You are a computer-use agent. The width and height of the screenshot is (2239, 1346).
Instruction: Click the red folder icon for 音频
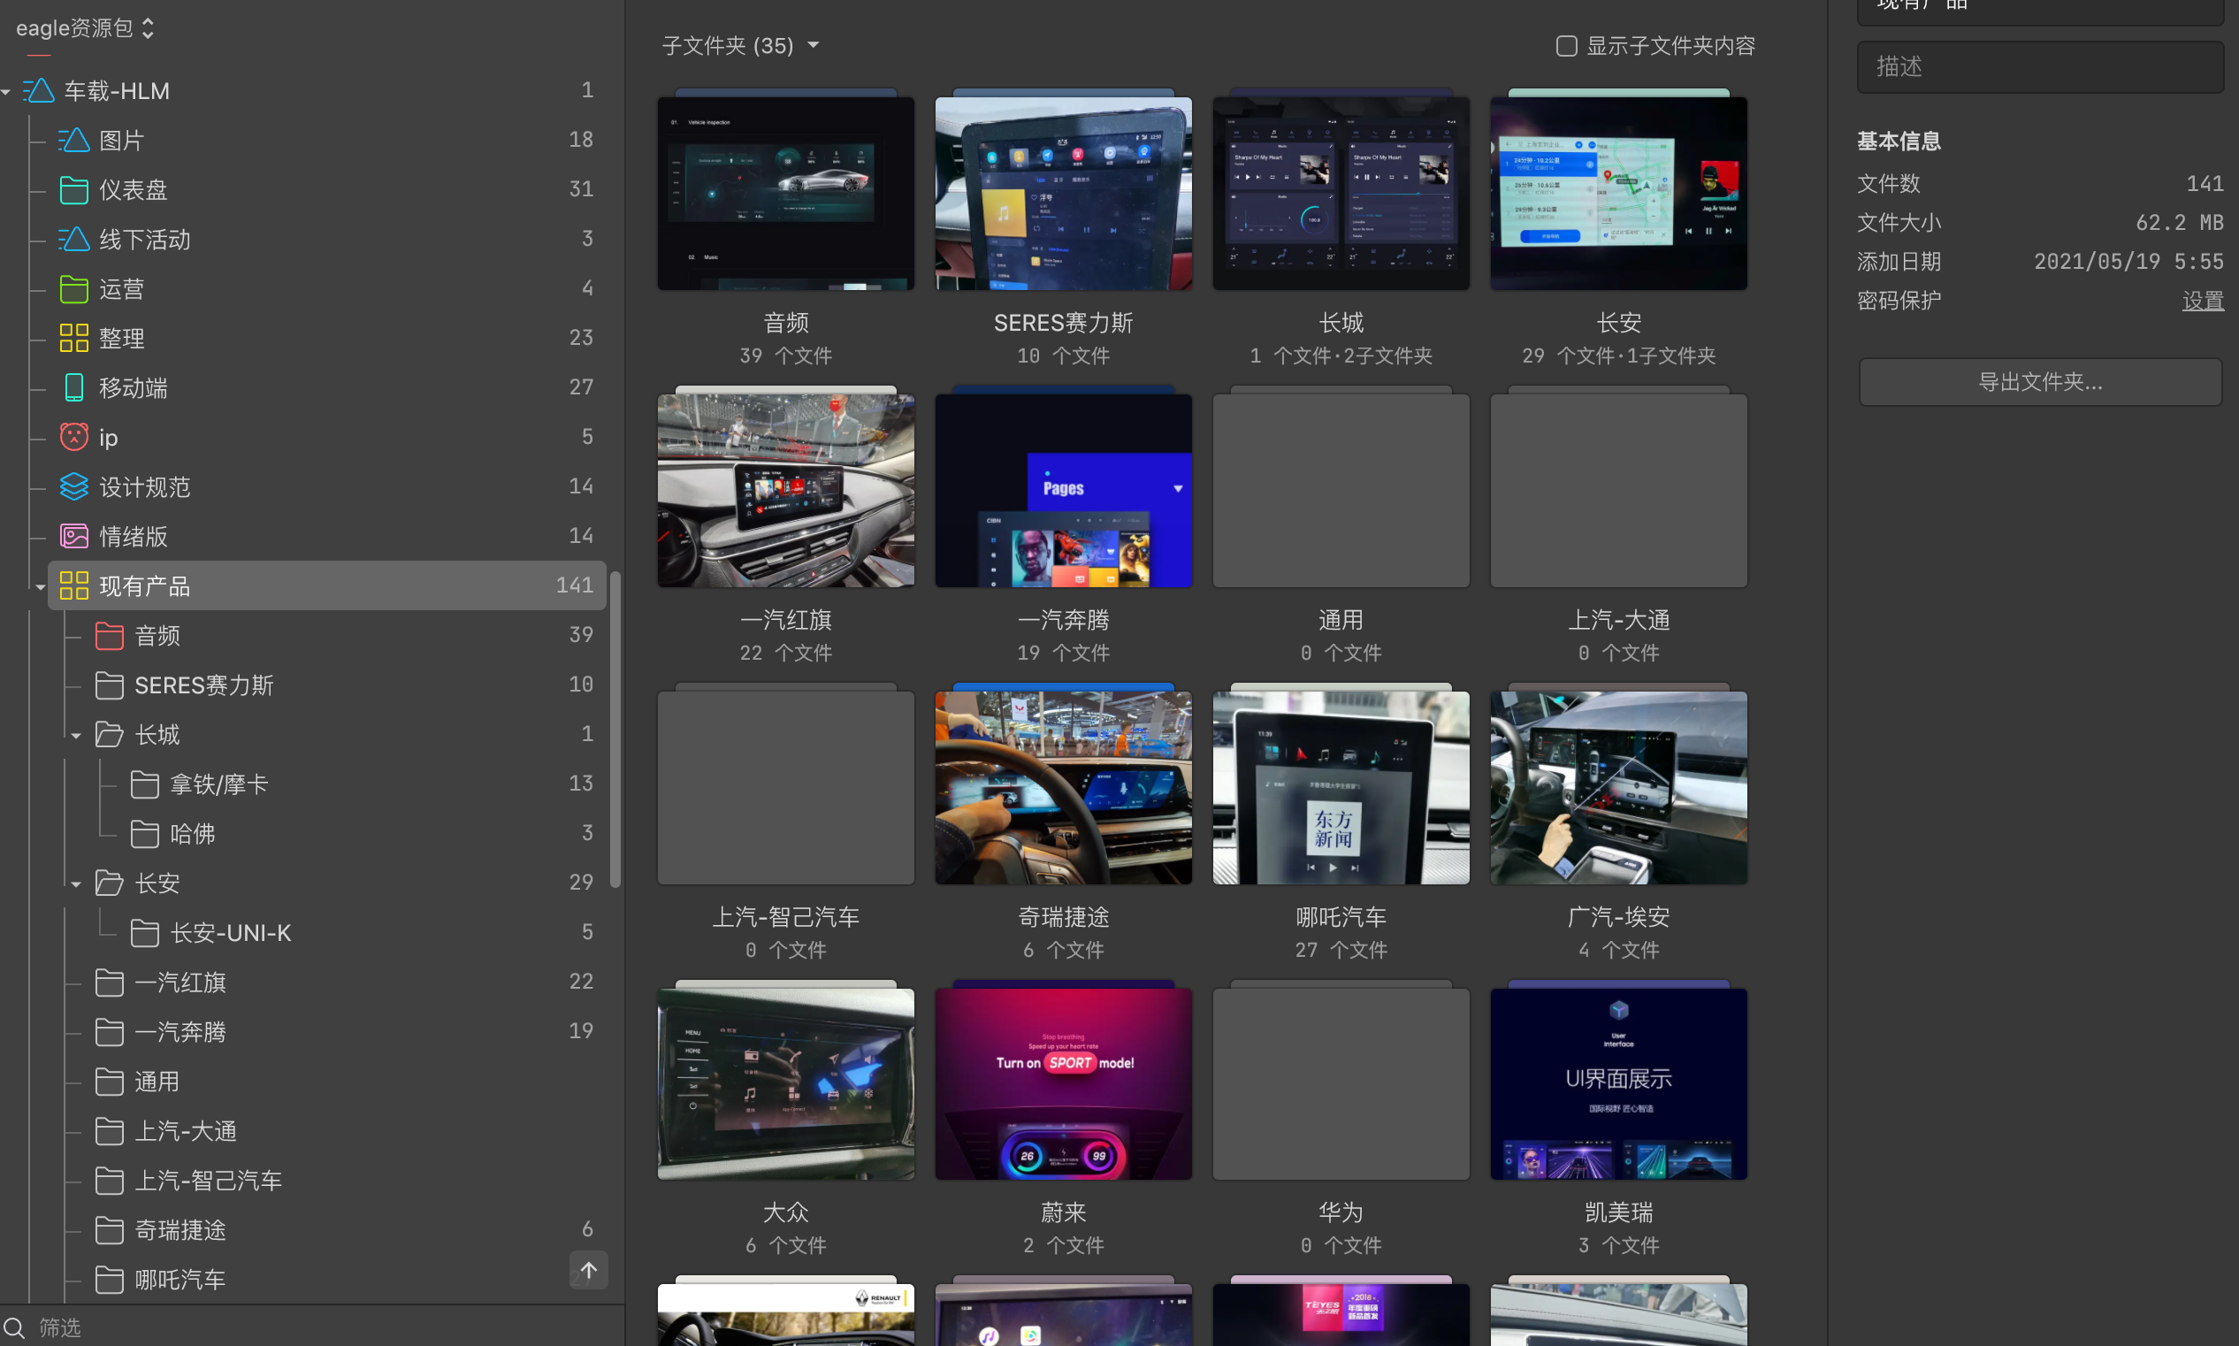[109, 636]
